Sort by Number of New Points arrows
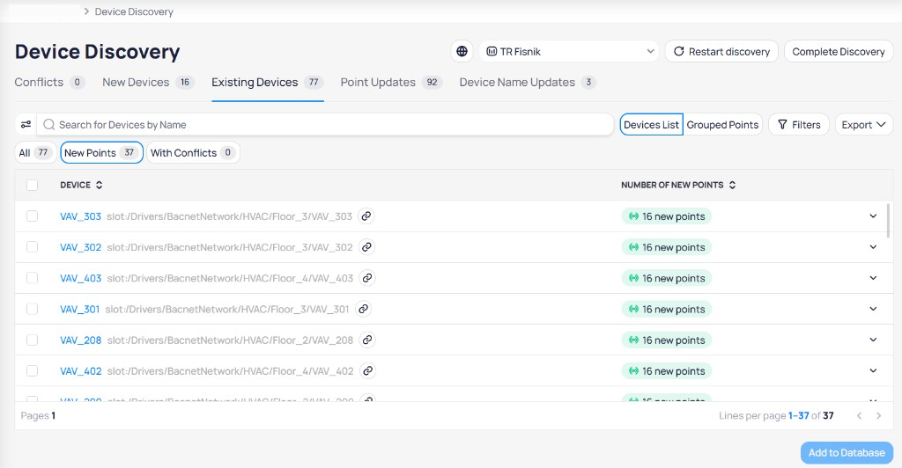Viewport: 902px width, 468px height. point(732,185)
